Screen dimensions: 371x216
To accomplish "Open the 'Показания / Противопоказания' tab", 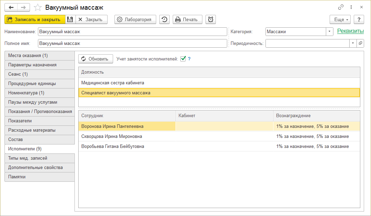I will click(x=40, y=112).
